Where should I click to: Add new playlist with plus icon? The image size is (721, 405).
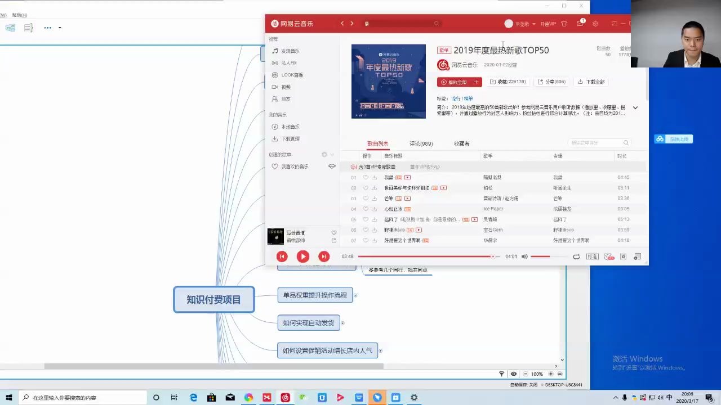(x=324, y=155)
